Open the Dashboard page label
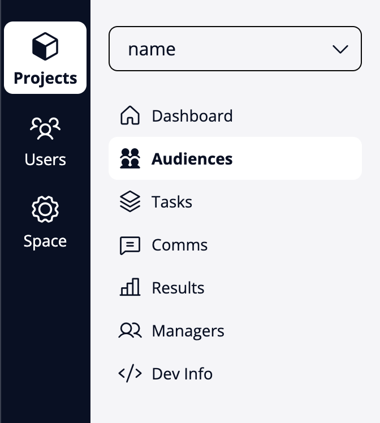The image size is (380, 423). click(192, 116)
